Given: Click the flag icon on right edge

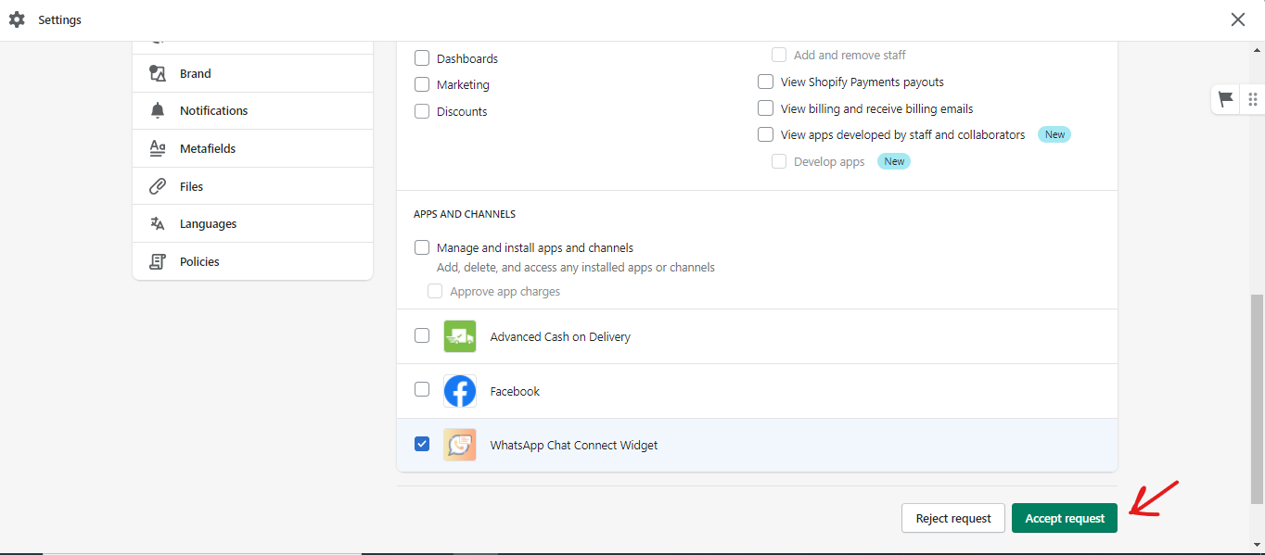Looking at the screenshot, I should click(1226, 99).
